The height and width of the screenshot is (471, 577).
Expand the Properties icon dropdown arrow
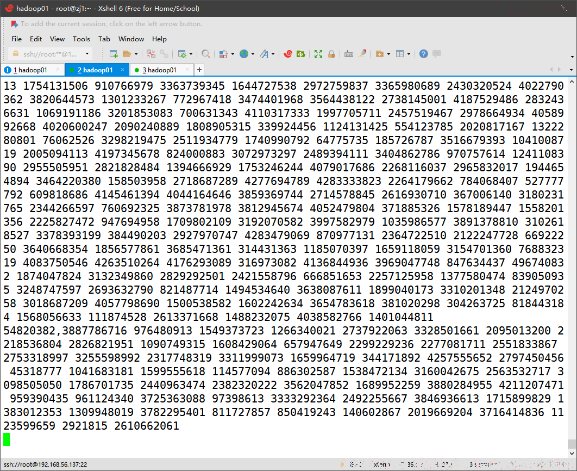click(x=191, y=54)
